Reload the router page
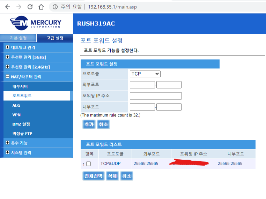The width and height of the screenshot is (266, 199). (x=30, y=7)
